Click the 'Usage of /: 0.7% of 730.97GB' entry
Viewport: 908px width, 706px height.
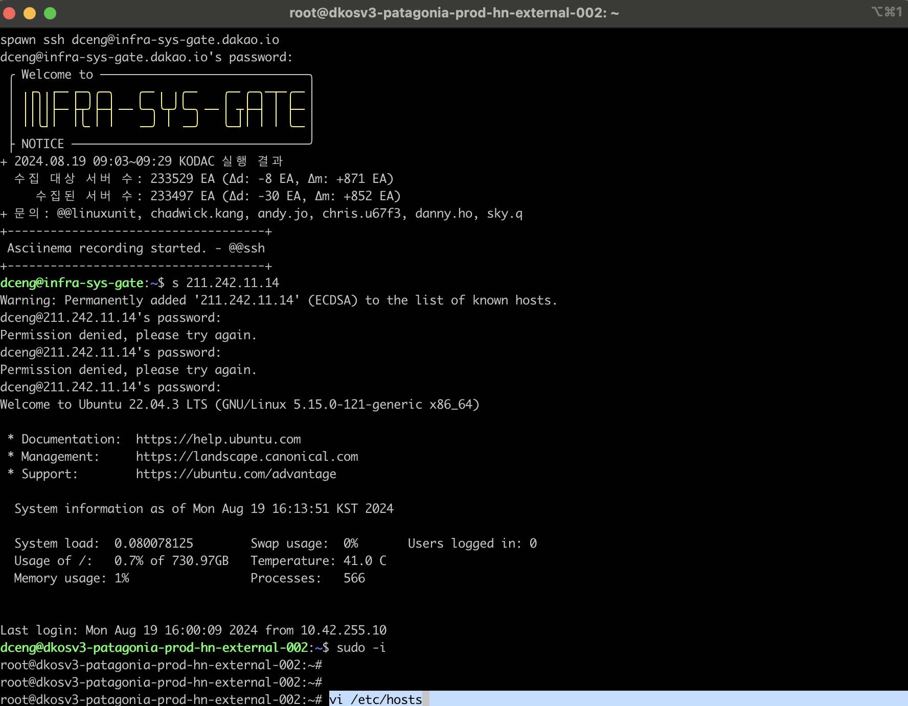coord(122,561)
